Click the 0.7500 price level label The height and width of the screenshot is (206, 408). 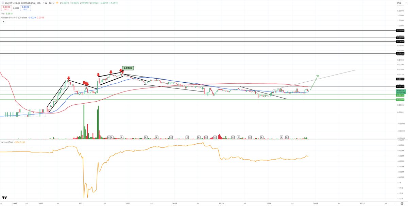pyautogui.click(x=400, y=30)
